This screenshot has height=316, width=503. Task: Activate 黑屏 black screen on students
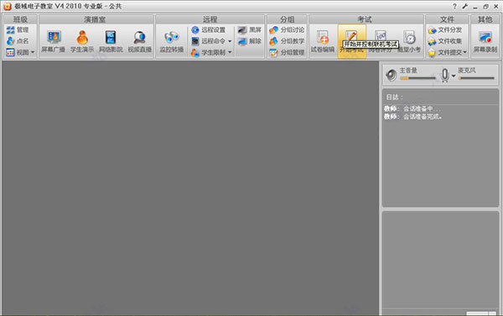[x=250, y=30]
